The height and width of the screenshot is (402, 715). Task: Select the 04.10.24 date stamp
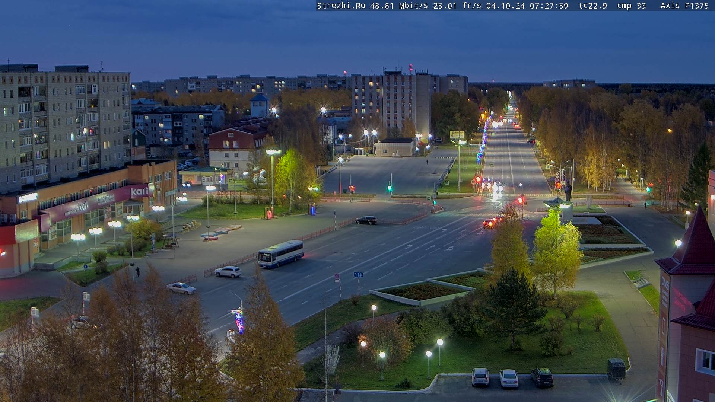coord(505,6)
